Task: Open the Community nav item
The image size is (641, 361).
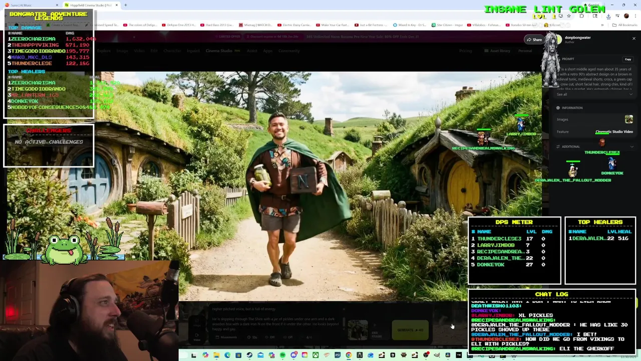Action: (289, 51)
